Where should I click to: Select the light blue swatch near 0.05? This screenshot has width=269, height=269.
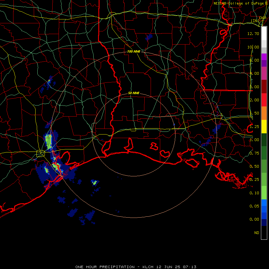(264, 203)
